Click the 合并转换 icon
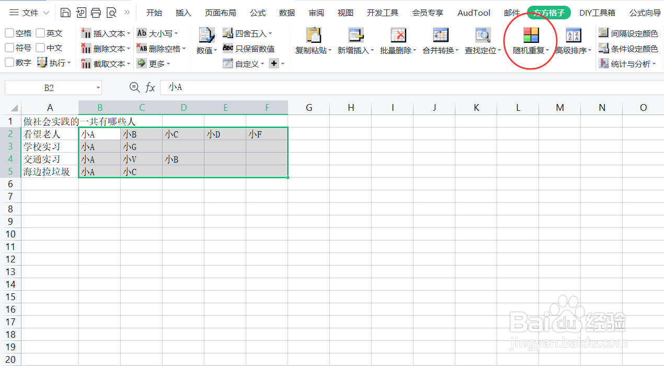This screenshot has width=664, height=366. pyautogui.click(x=441, y=35)
